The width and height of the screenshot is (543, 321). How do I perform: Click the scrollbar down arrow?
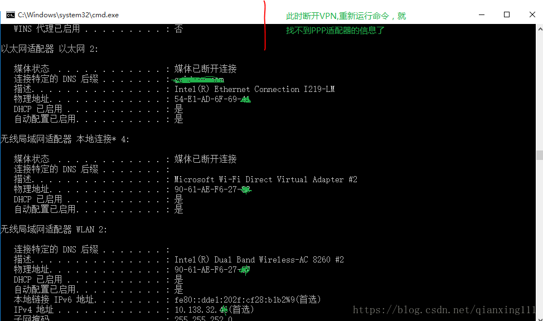540,318
